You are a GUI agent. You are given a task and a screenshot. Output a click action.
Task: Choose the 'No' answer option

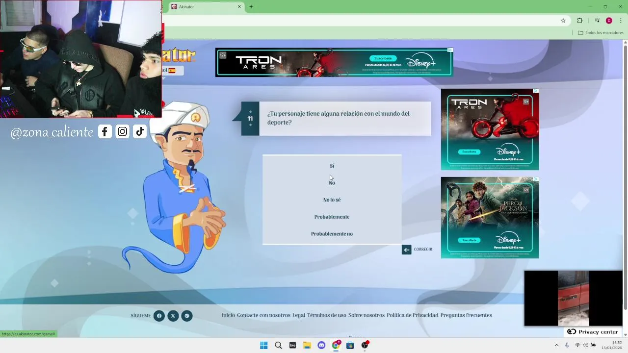pos(332,183)
